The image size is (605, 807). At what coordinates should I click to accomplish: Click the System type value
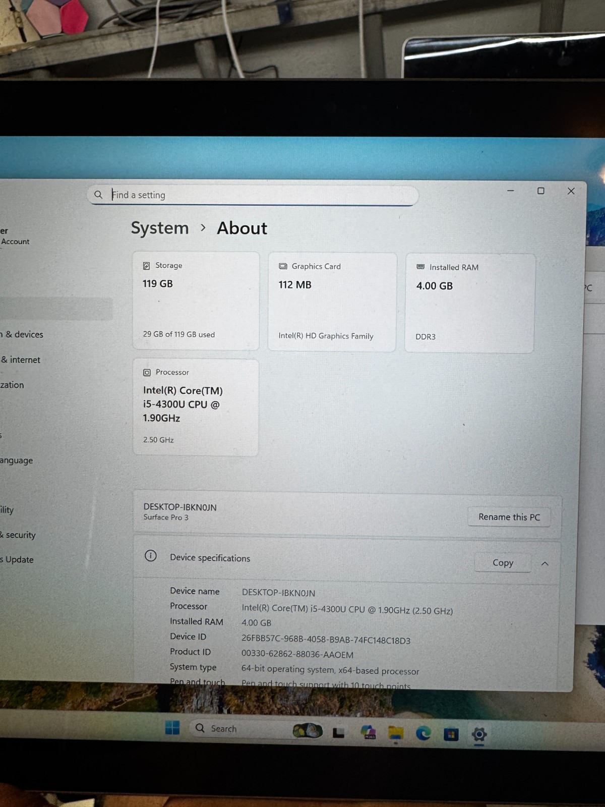330,670
